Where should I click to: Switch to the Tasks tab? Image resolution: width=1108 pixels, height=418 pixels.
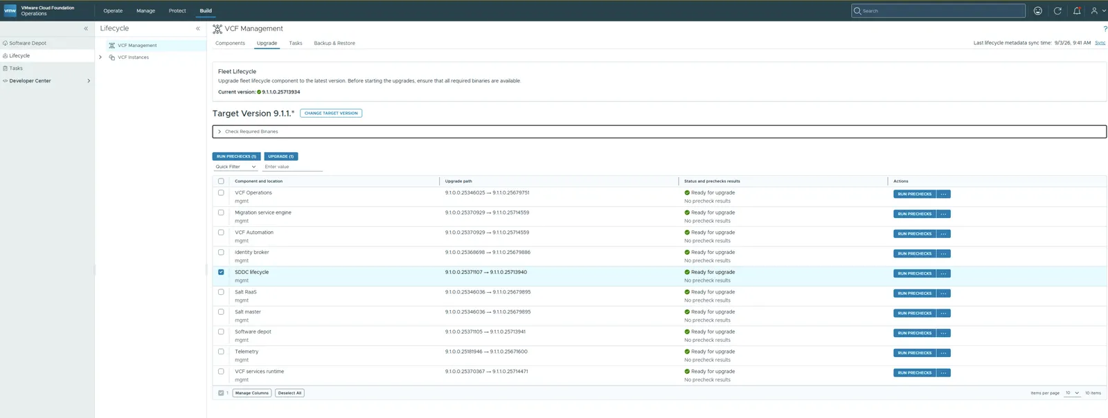tap(296, 43)
